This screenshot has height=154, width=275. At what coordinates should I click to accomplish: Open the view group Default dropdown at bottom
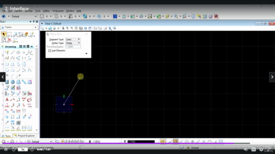click(40, 142)
